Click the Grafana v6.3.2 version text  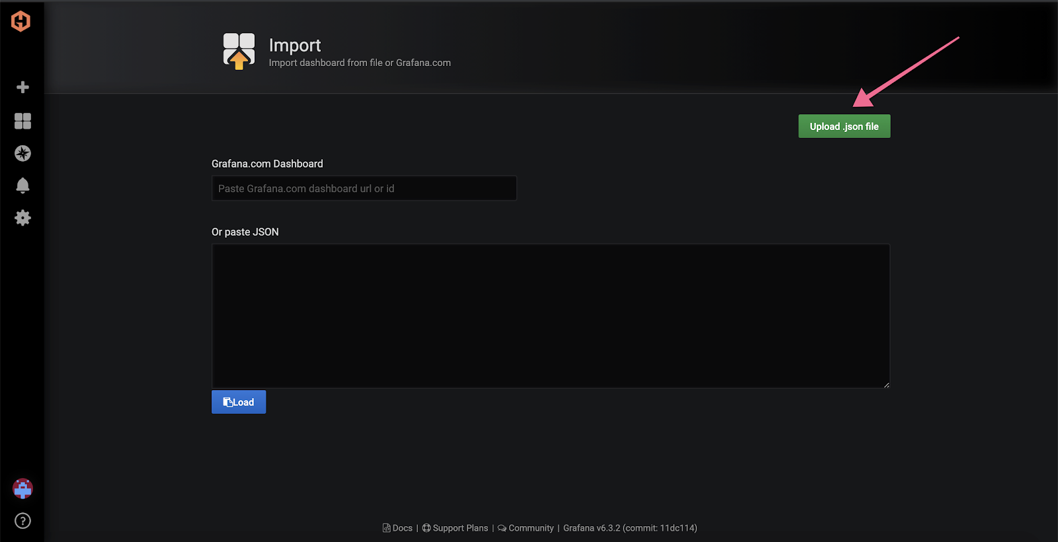click(630, 528)
